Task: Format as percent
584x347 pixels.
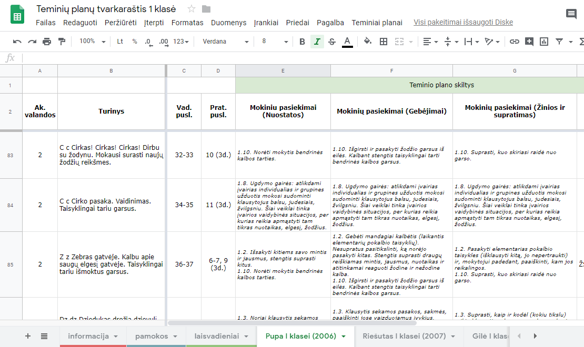Action: coord(135,42)
